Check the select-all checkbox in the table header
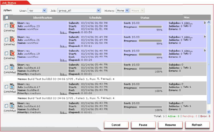The image size is (214, 132). 7,18
